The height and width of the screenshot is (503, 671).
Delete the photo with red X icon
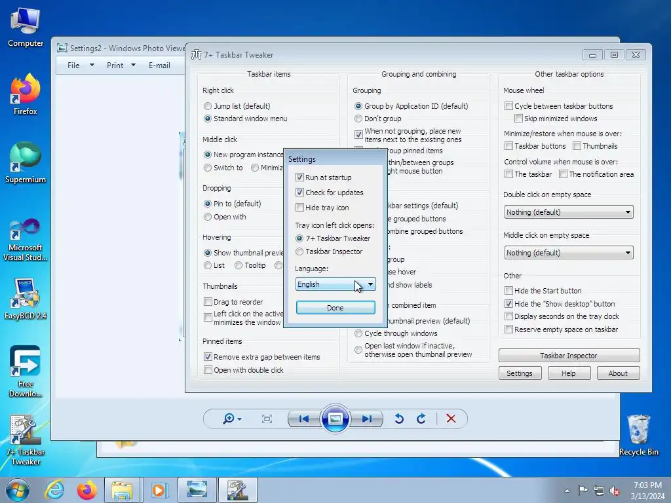pos(451,419)
